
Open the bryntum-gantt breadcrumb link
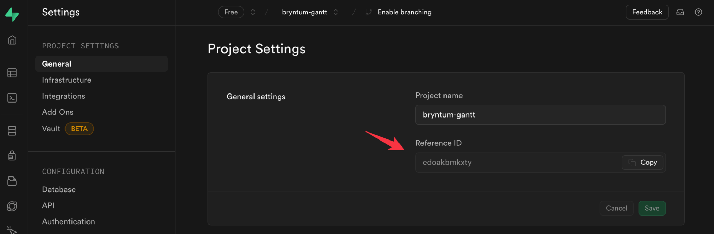tap(304, 12)
